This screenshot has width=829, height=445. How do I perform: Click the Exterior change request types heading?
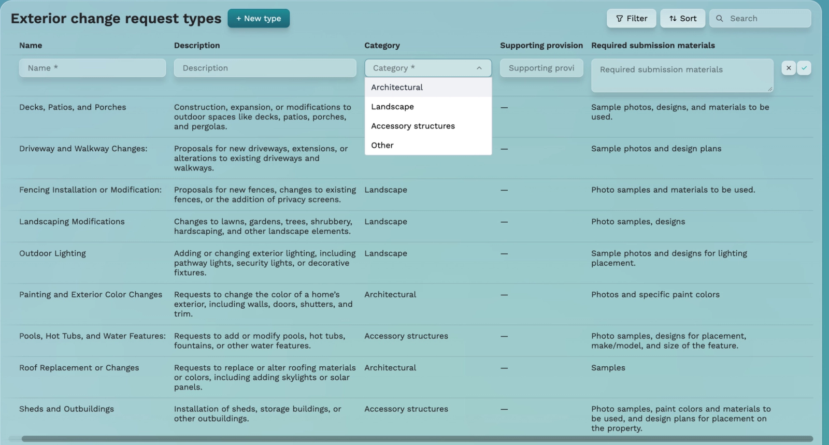tap(116, 19)
